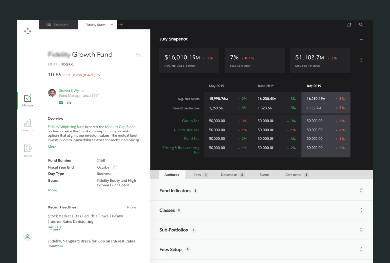Open Steven S Wymer profile link
This screenshot has width=390, height=263.
pos(72,90)
